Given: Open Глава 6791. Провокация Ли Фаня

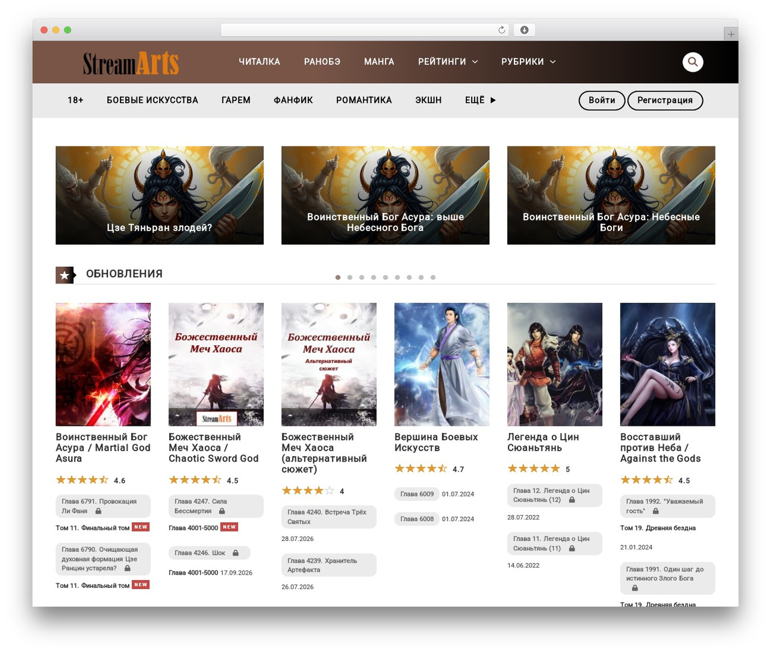Looking at the screenshot, I should (x=103, y=506).
